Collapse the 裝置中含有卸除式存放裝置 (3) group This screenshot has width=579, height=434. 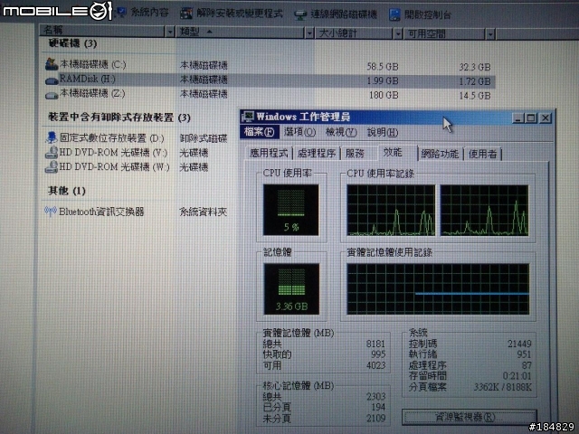point(119,118)
